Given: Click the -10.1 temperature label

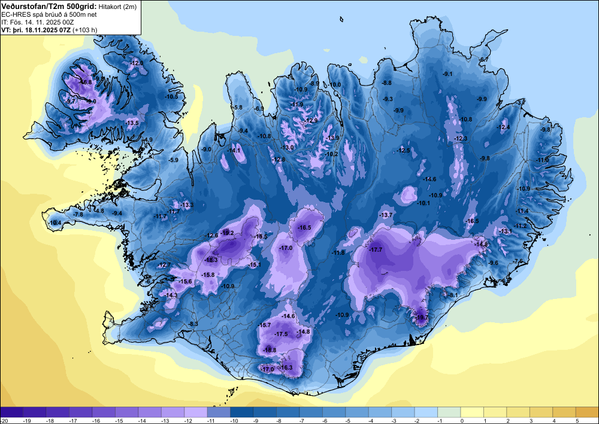Looking at the screenshot, I should (423, 203).
